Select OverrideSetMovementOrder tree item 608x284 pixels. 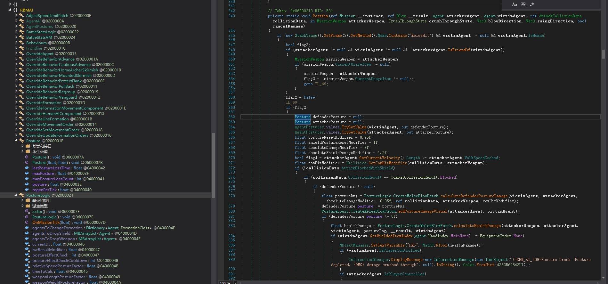[x=64, y=130]
